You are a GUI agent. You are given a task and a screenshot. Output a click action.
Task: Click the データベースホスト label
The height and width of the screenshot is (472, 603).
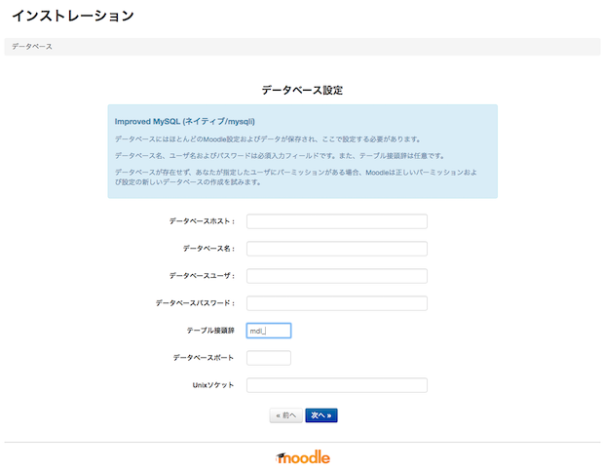(x=202, y=221)
